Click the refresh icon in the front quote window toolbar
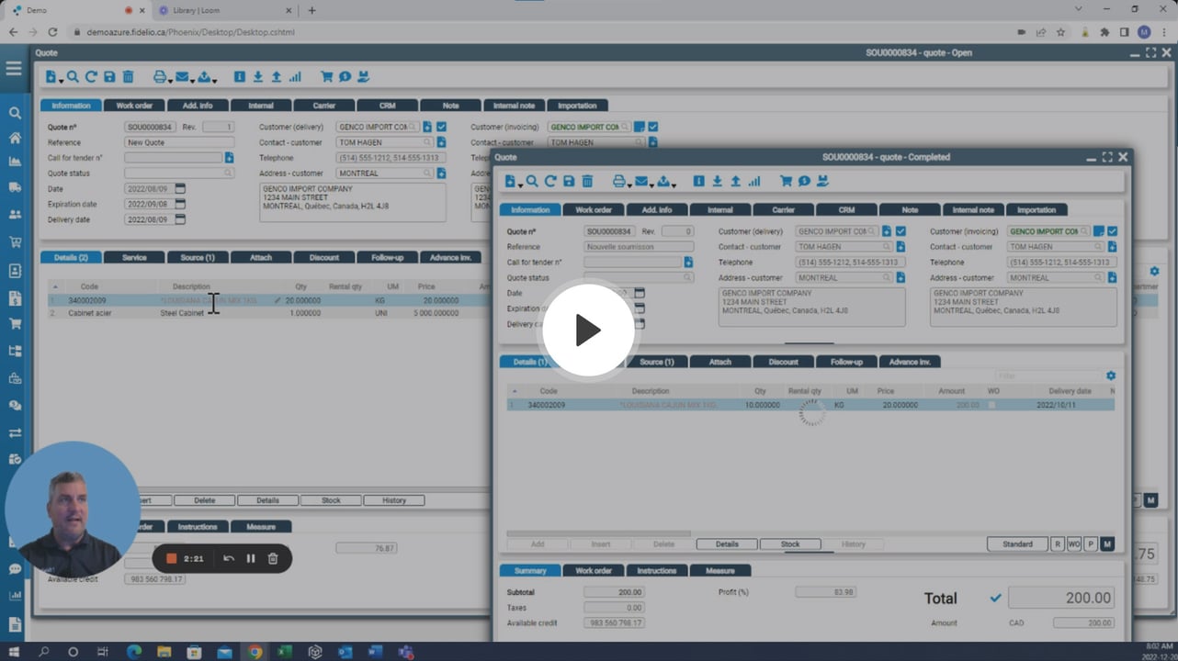The width and height of the screenshot is (1178, 661). (550, 182)
